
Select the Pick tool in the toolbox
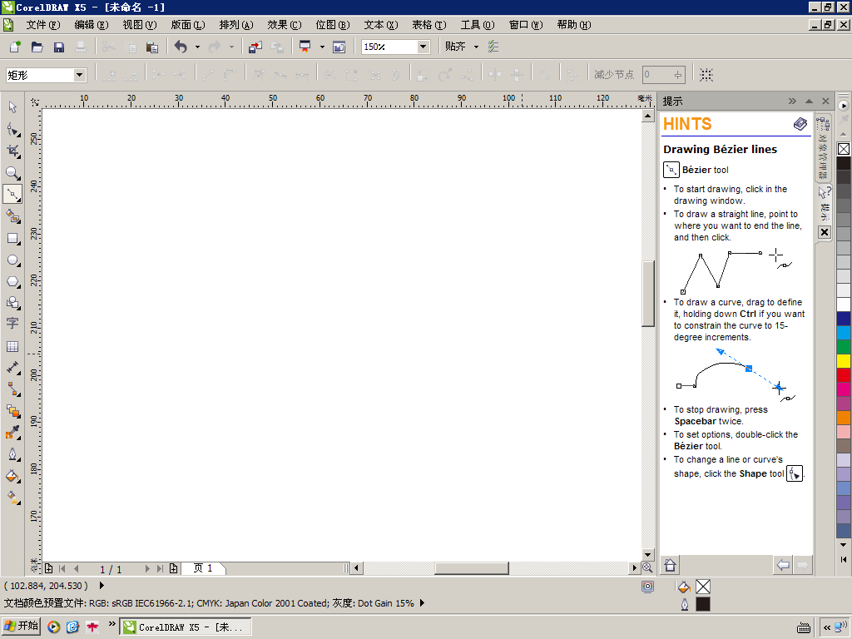12,107
